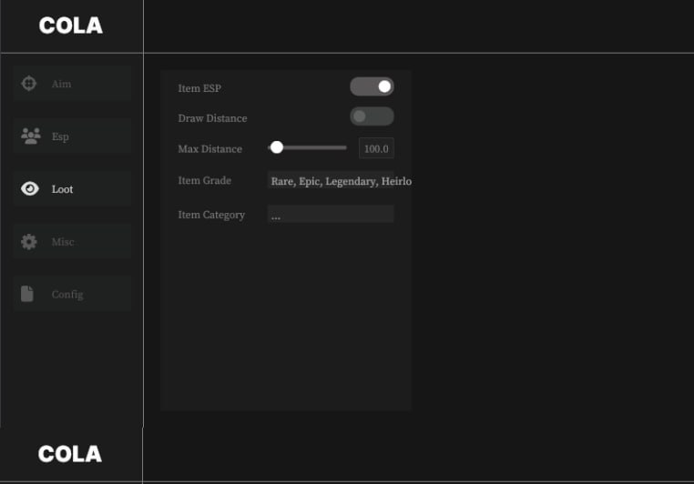694x484 pixels.
Task: Open the Esp tab label
Action: [x=60, y=137]
